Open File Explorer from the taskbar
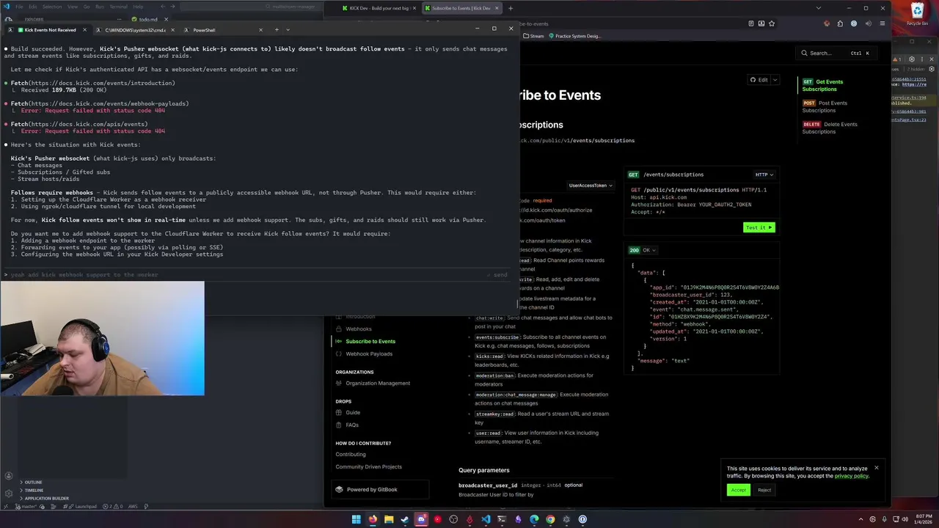This screenshot has width=939, height=528. coord(389,519)
